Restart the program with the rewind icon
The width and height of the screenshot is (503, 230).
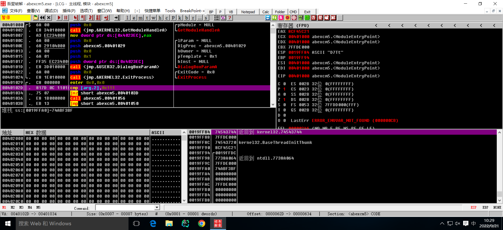tap(42, 18)
